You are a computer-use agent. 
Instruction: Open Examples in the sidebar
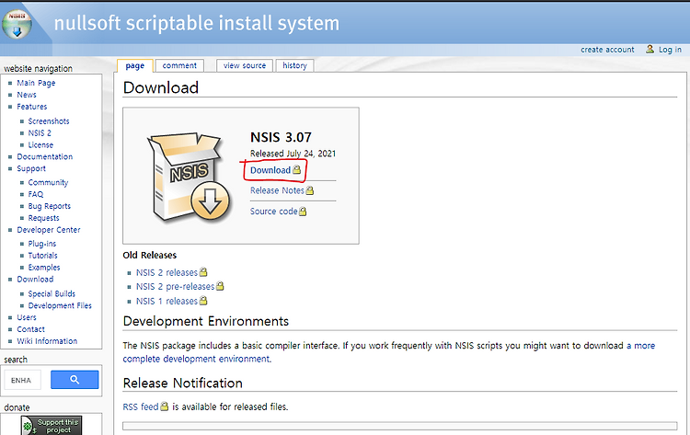coord(44,267)
